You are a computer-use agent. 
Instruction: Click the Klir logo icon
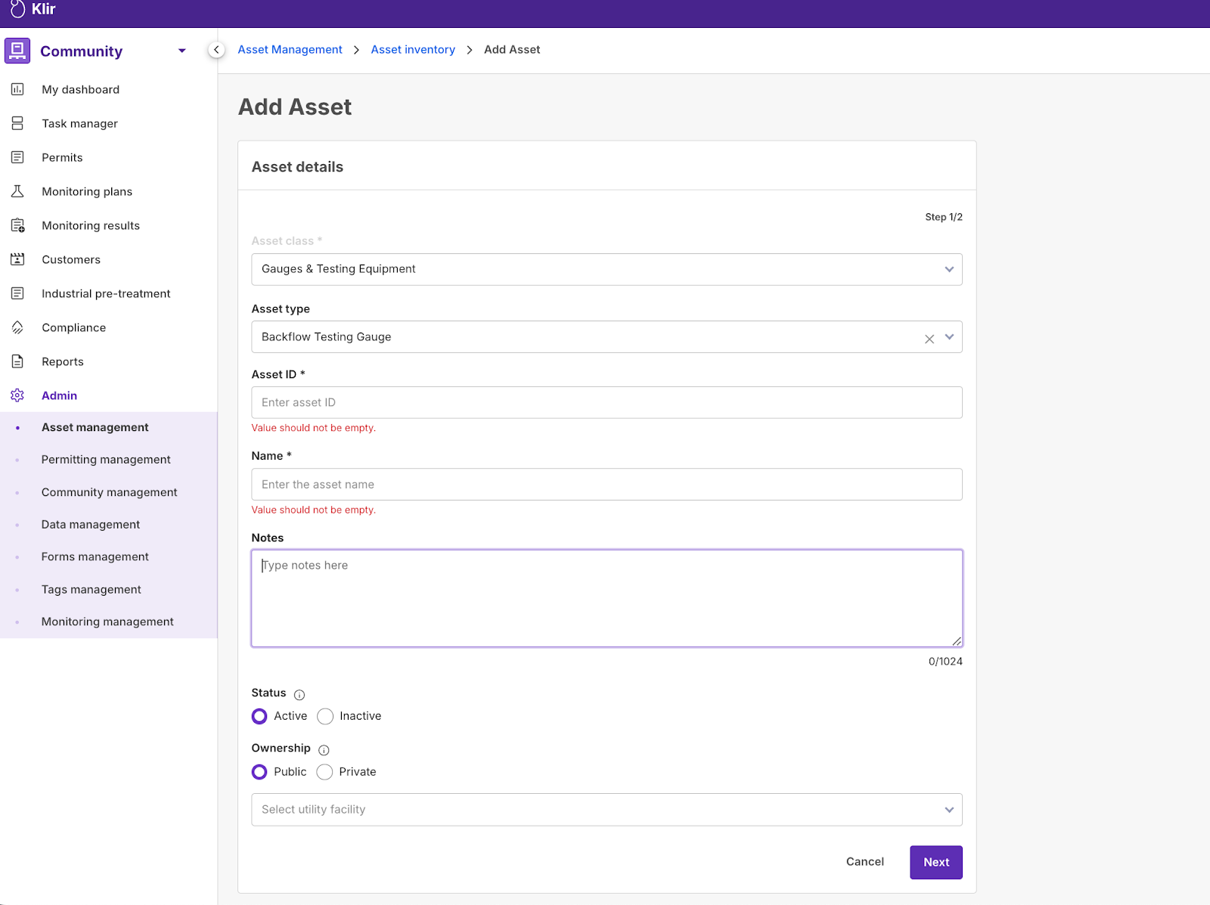click(17, 9)
